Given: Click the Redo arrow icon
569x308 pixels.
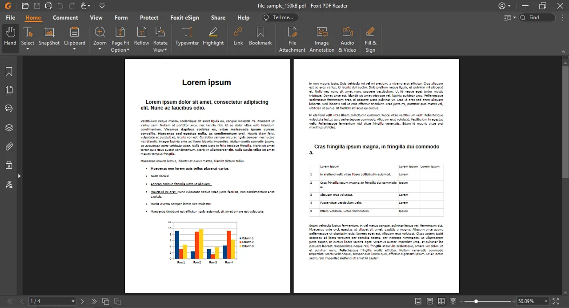Looking at the screenshot, I should tap(72, 6).
